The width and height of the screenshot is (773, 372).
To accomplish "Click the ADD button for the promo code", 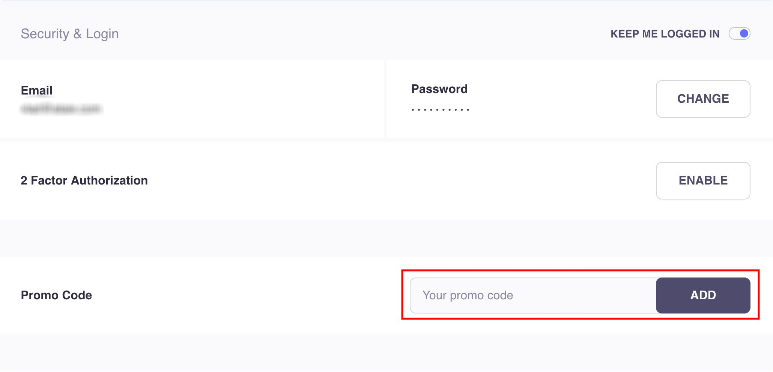I will point(702,295).
